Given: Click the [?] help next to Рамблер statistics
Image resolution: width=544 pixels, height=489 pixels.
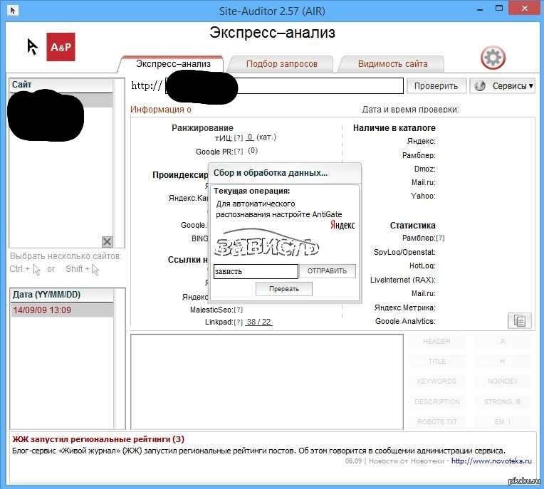Looking at the screenshot, I should click(x=440, y=238).
